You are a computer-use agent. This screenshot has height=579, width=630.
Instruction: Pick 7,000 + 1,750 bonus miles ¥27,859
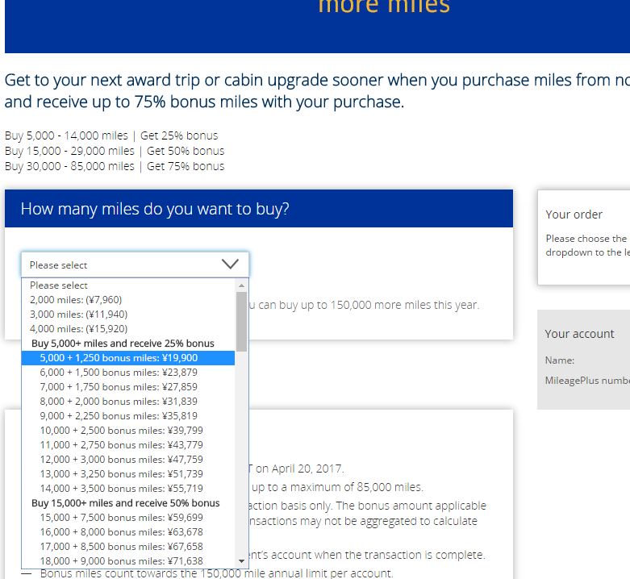point(128,386)
